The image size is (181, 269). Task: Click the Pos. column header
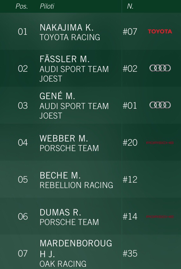(x=22, y=6)
